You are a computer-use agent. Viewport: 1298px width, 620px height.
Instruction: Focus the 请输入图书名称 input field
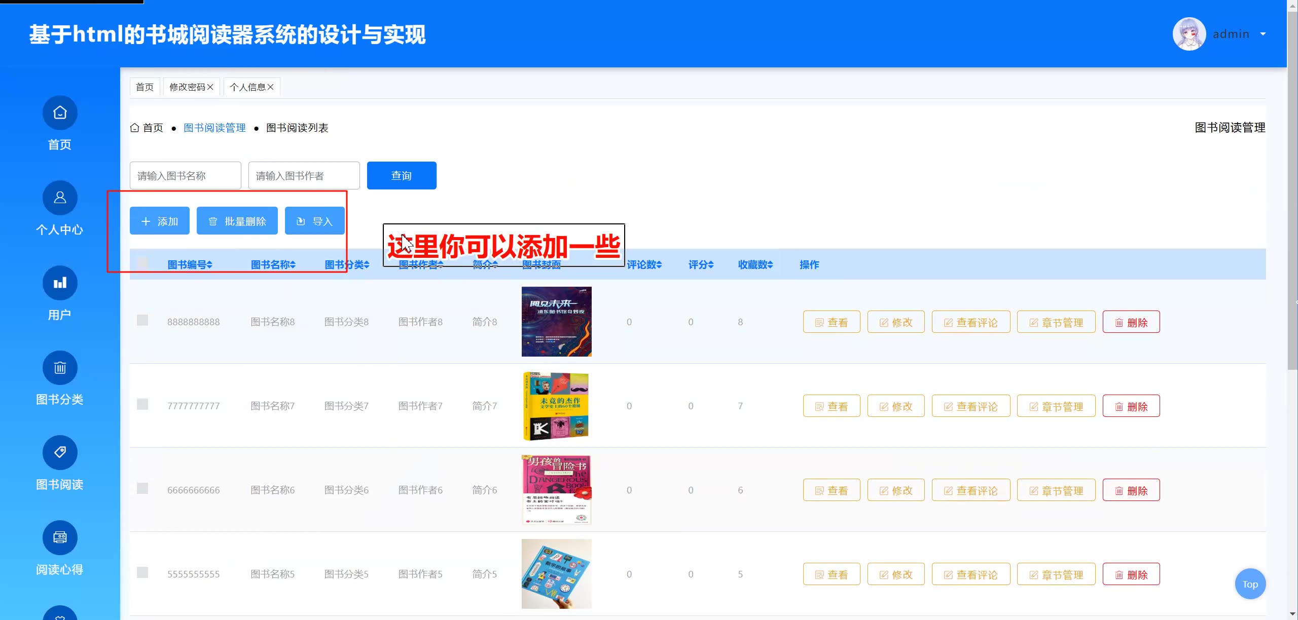[185, 175]
